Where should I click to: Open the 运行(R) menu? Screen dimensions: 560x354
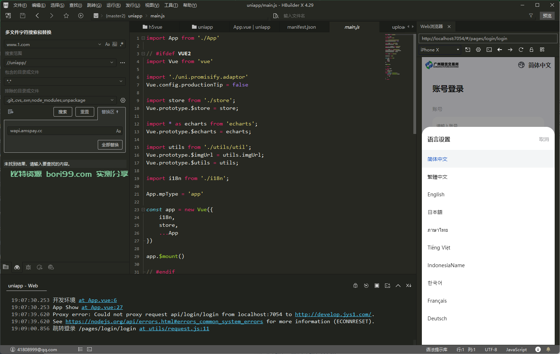[x=113, y=5]
